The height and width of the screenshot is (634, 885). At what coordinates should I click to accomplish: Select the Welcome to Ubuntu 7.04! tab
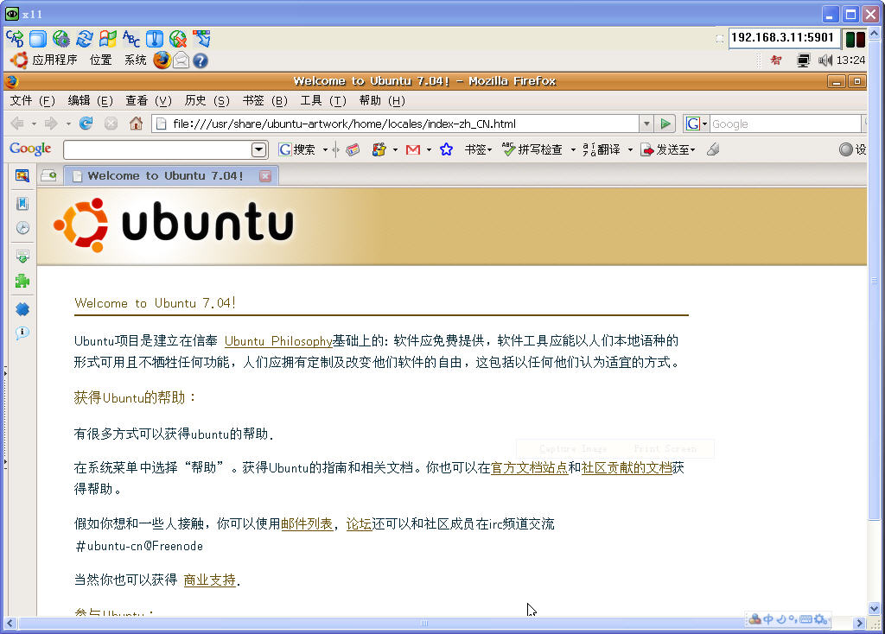click(171, 175)
